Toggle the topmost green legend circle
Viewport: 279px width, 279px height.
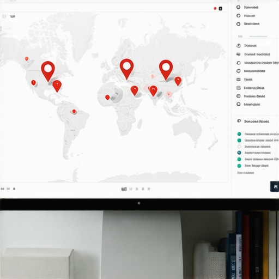pyautogui.click(x=239, y=134)
